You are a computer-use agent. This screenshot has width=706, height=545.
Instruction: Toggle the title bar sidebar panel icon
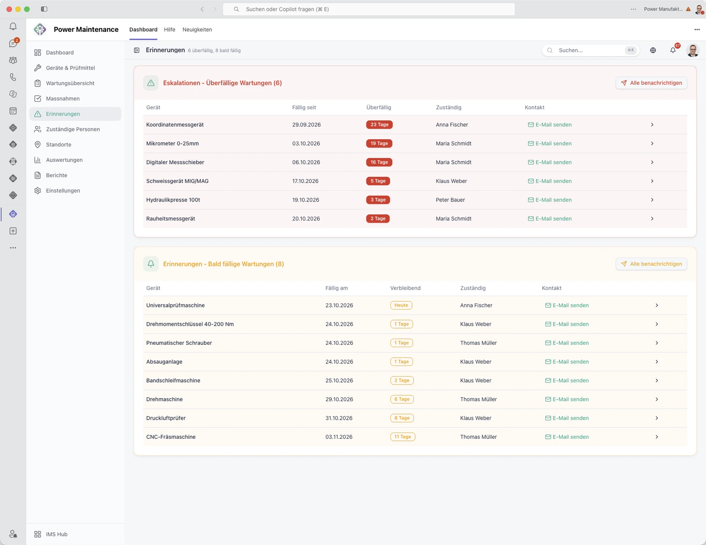[x=44, y=9]
